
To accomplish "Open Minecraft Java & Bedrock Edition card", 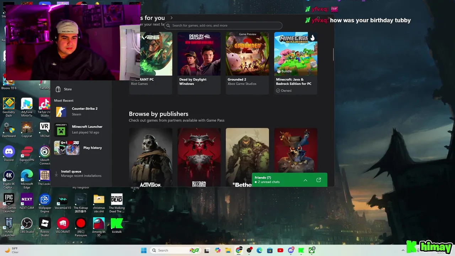I will pyautogui.click(x=296, y=63).
